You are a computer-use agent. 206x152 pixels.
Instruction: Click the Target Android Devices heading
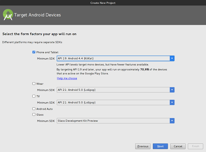37,15
